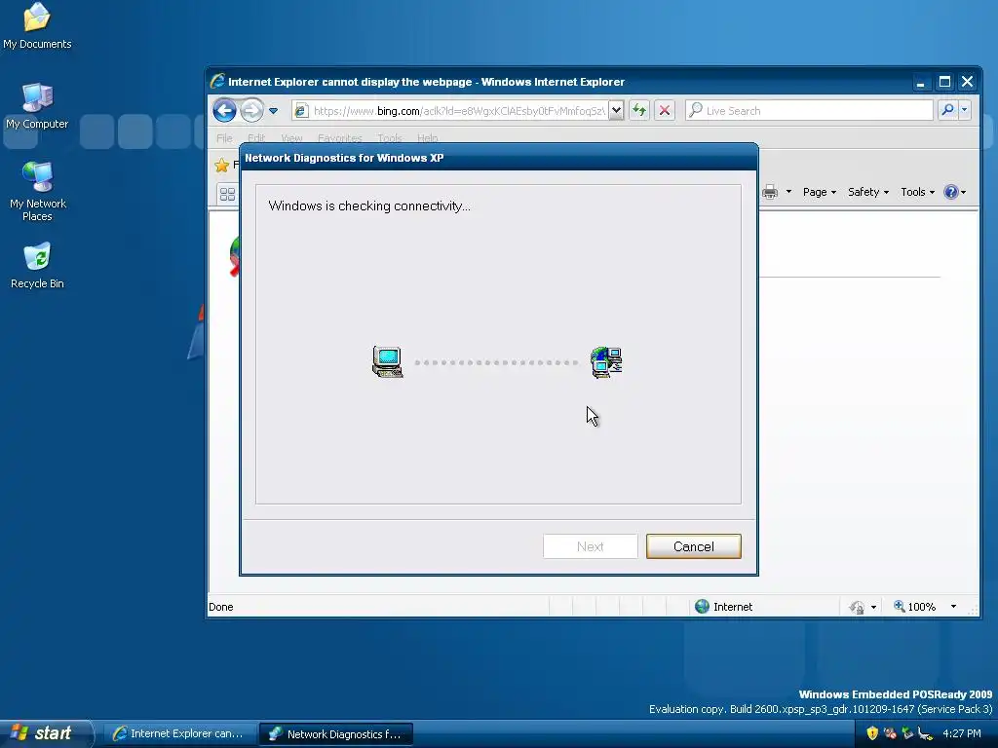Select the Recycle Bin desktop icon
The image size is (998, 748).
pyautogui.click(x=37, y=265)
